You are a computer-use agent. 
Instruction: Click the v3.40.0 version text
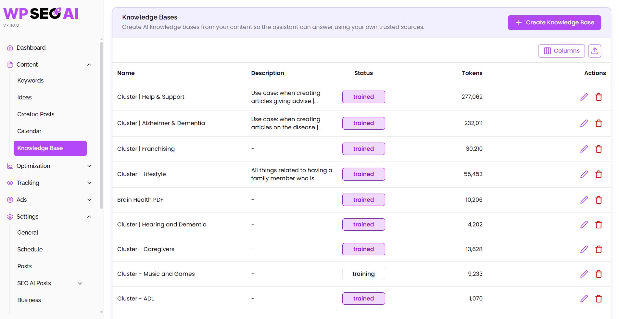tap(11, 25)
